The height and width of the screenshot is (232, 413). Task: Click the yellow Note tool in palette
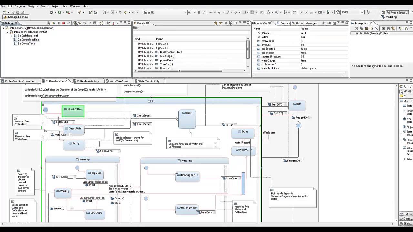click(x=402, y=96)
